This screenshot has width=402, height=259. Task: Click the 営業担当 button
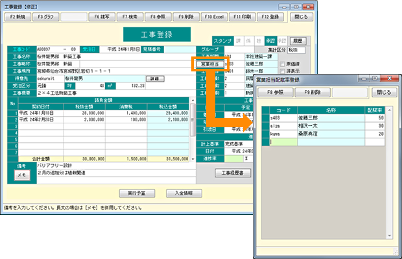tap(210, 64)
